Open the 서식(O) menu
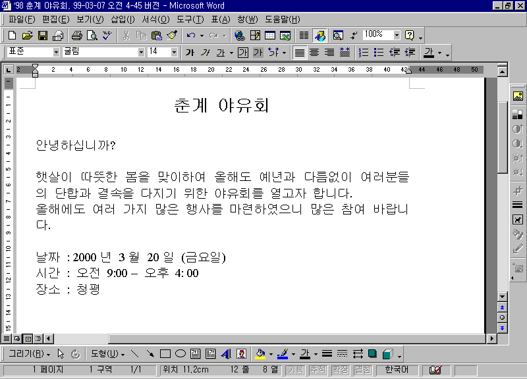Screen dimensions: 527x379 (x=155, y=20)
